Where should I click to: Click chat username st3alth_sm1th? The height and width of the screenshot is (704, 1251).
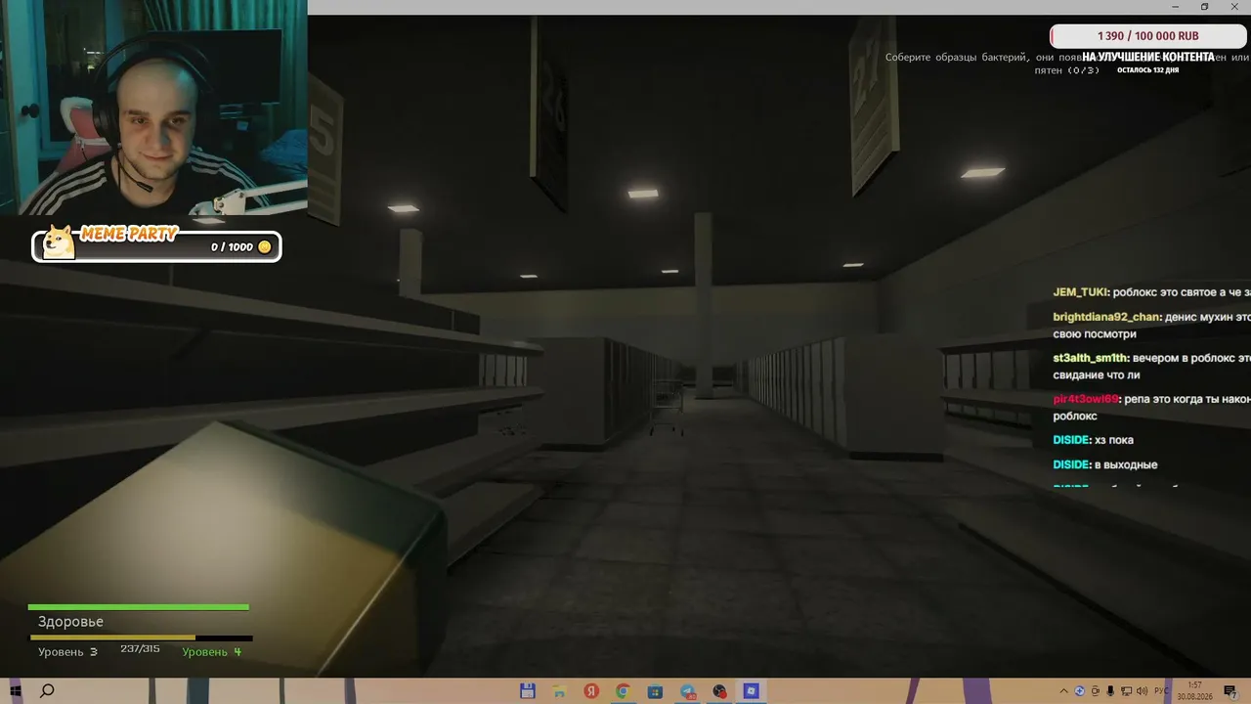[x=1091, y=359]
